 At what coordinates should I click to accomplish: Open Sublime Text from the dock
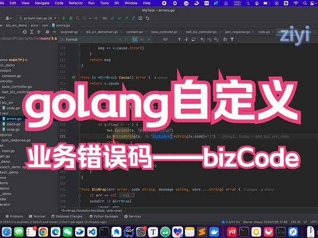[202, 232]
